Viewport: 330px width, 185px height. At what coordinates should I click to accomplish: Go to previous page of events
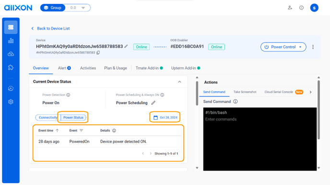143,153
